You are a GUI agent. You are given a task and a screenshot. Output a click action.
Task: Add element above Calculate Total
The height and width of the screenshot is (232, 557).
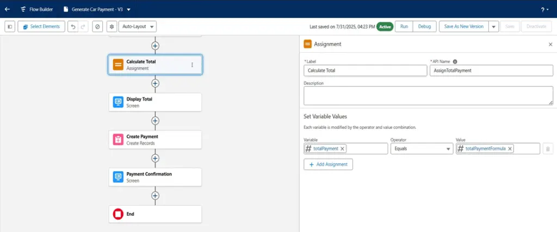coord(155,46)
